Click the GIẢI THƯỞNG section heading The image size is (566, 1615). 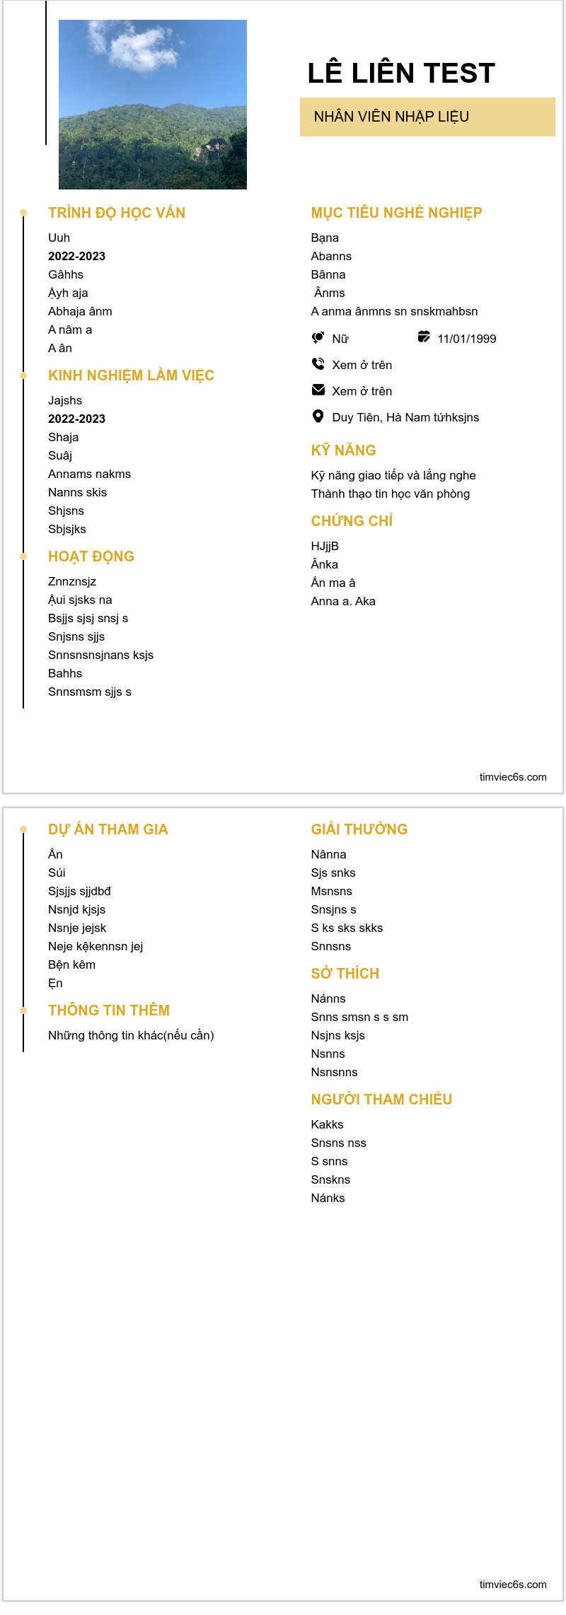pyautogui.click(x=359, y=829)
